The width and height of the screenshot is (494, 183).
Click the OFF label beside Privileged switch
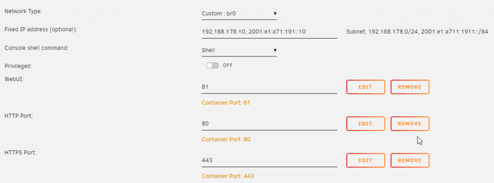[x=228, y=65]
